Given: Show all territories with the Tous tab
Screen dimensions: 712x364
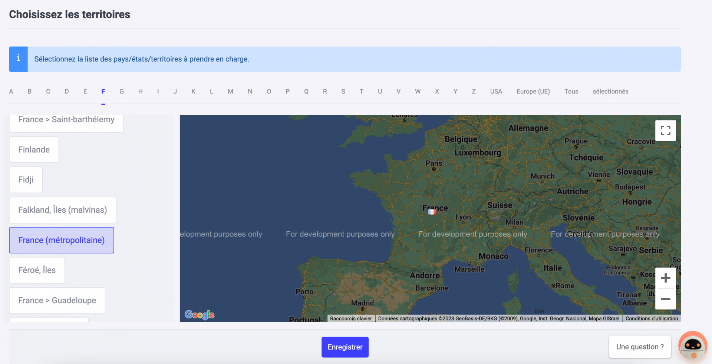Looking at the screenshot, I should click(x=571, y=91).
